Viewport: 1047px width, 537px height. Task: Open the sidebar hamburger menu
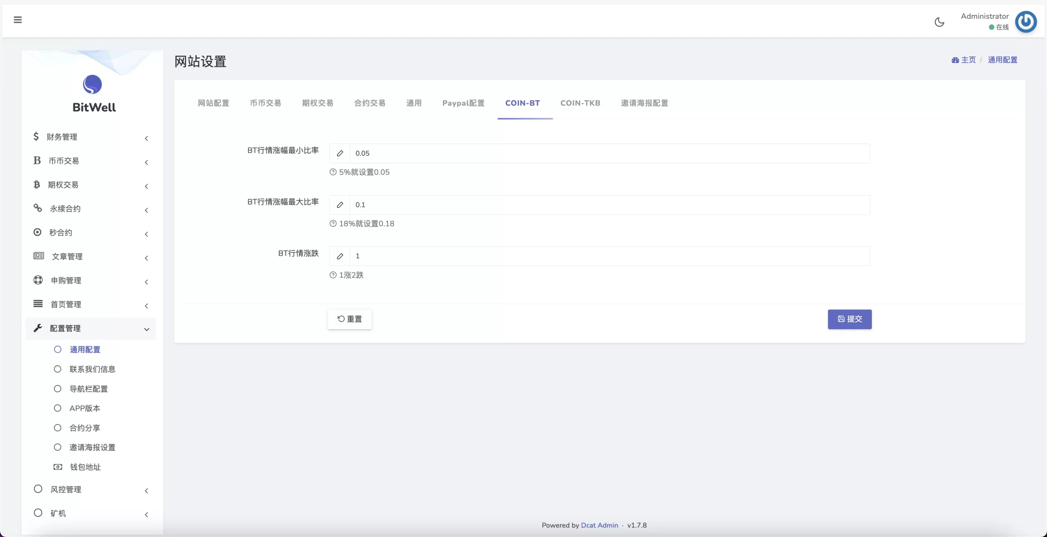[18, 20]
